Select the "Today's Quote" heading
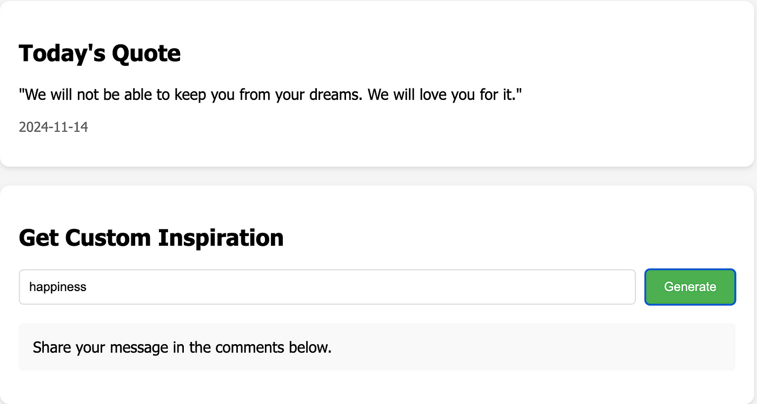The width and height of the screenshot is (757, 404). [99, 53]
